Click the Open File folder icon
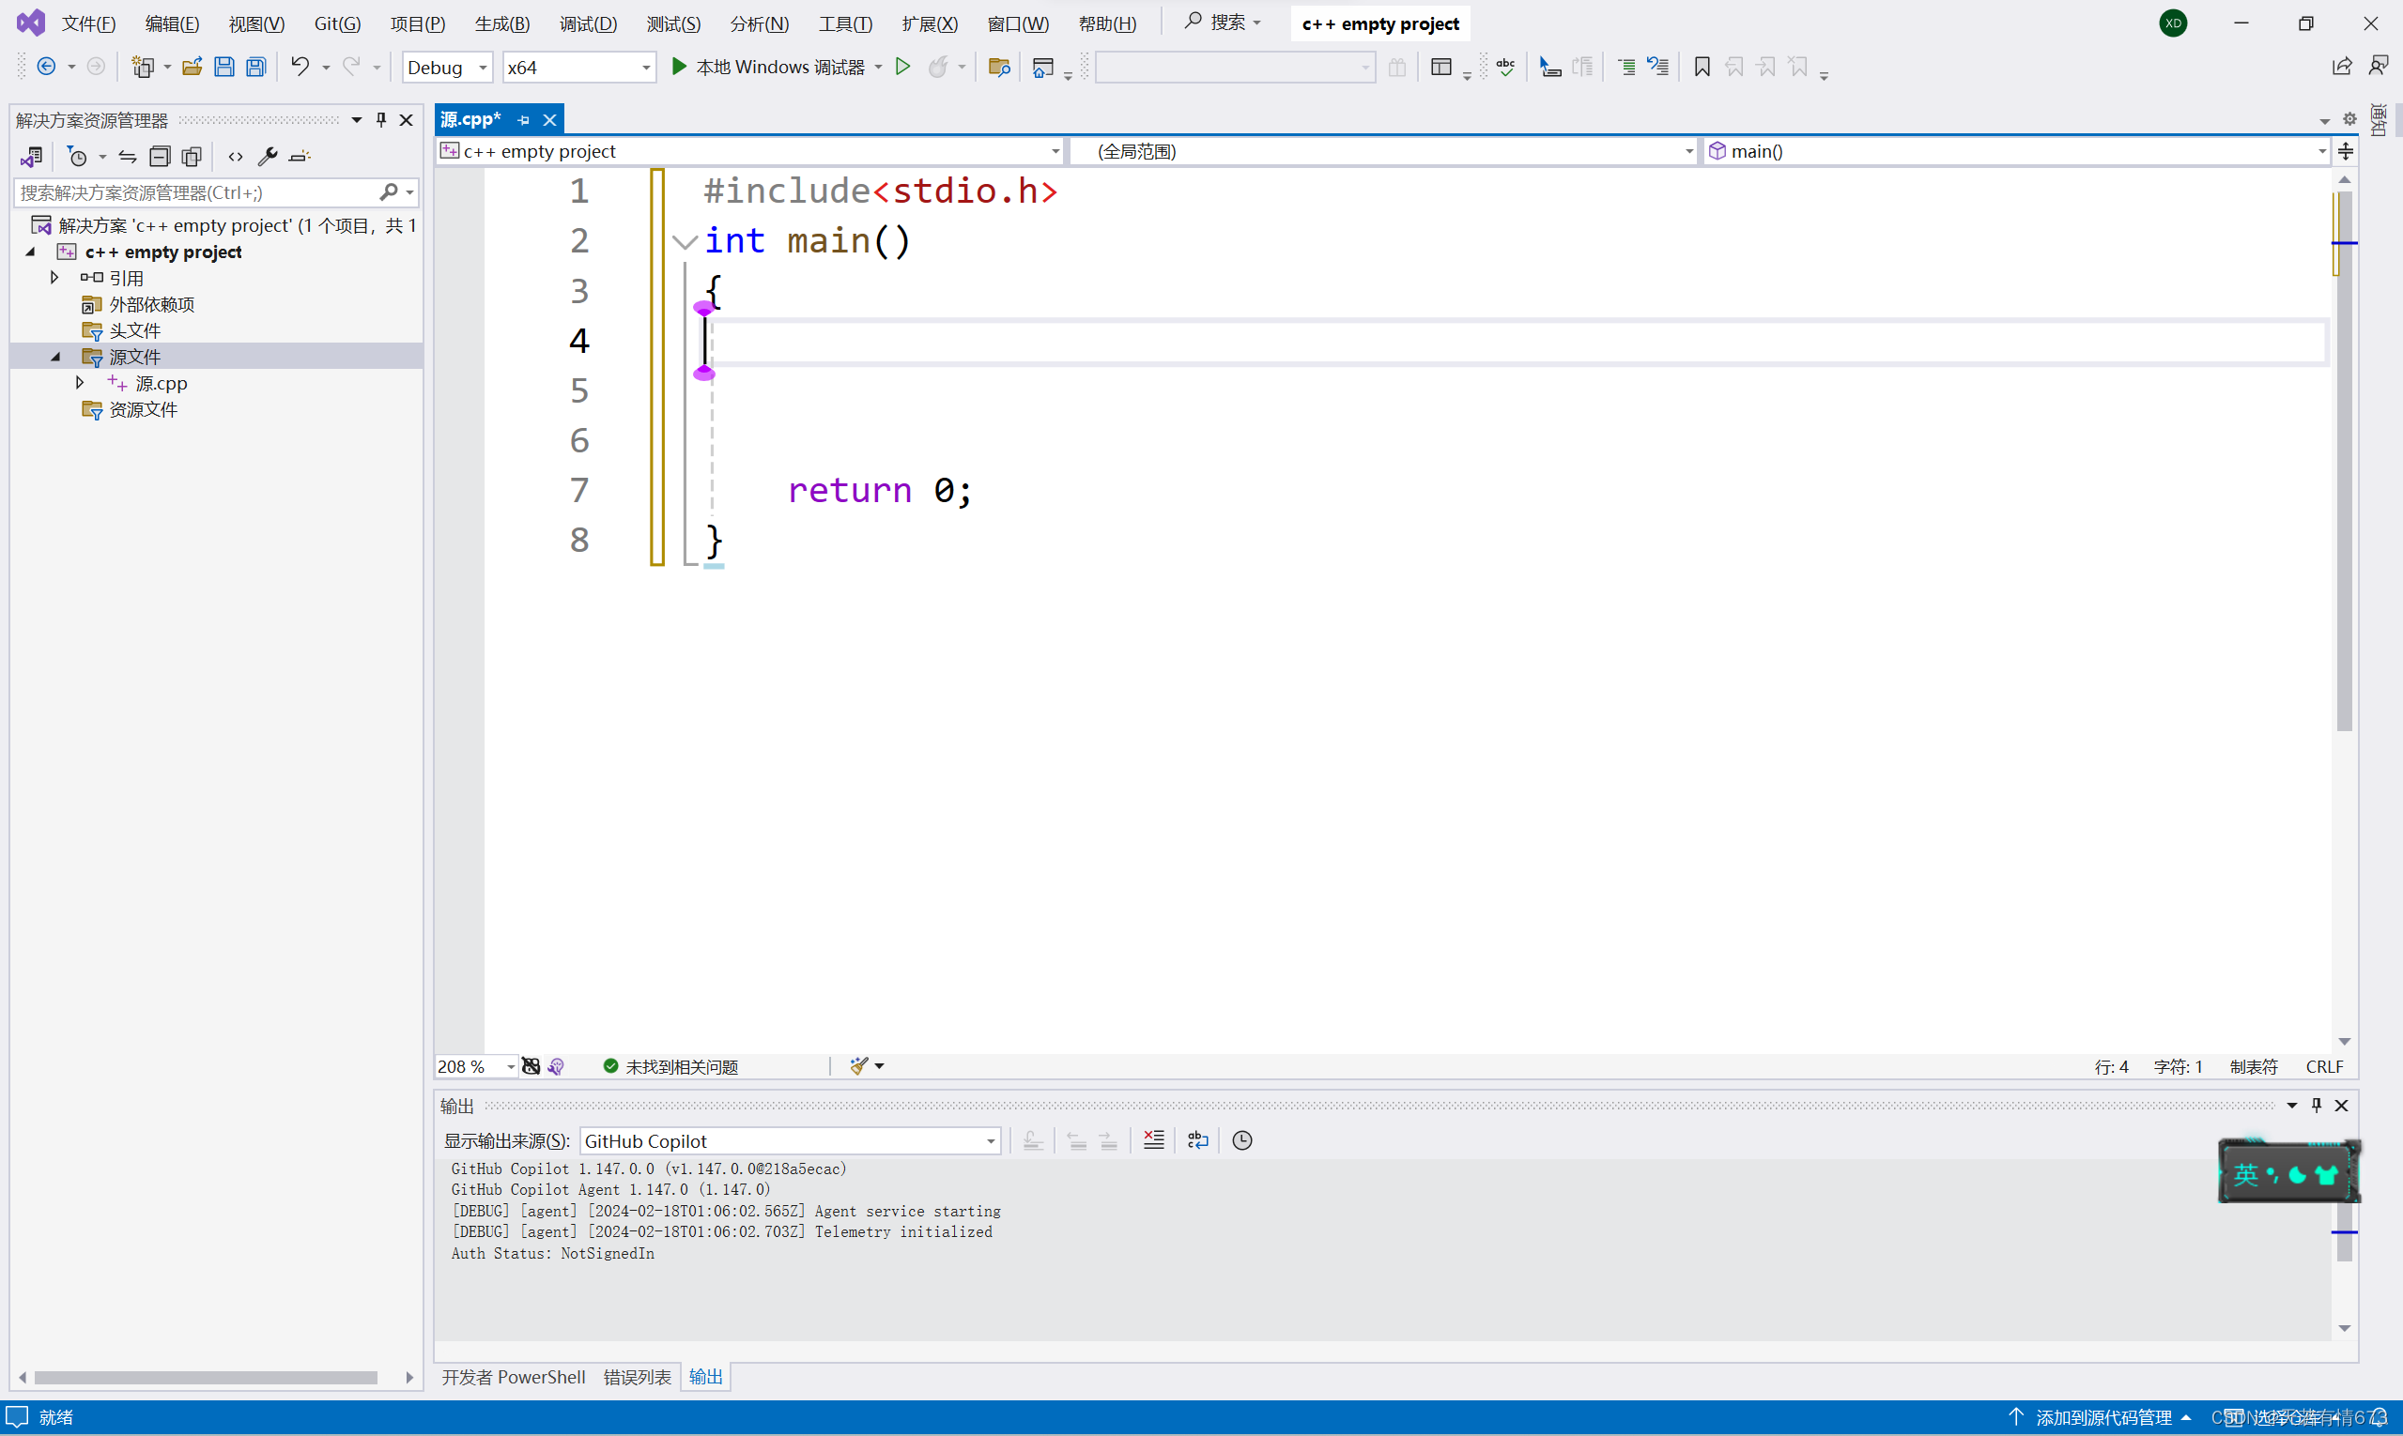The image size is (2403, 1436). [192, 67]
